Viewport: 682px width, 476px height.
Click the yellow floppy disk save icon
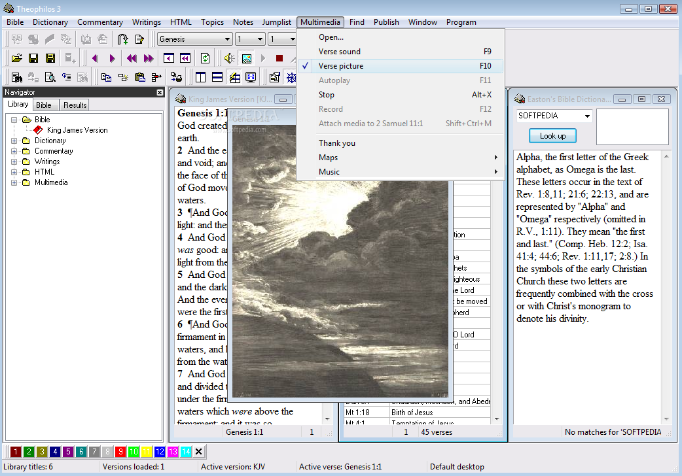50,58
